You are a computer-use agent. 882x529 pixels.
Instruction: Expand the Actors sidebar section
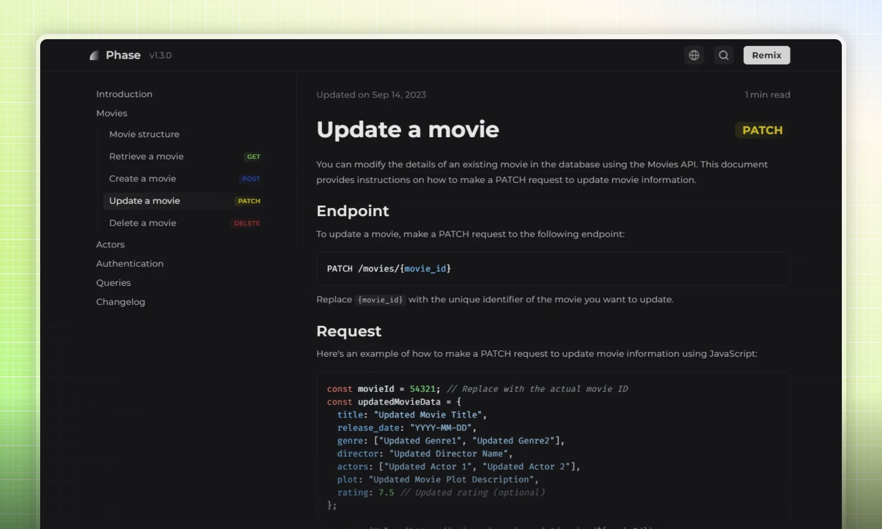pyautogui.click(x=110, y=244)
